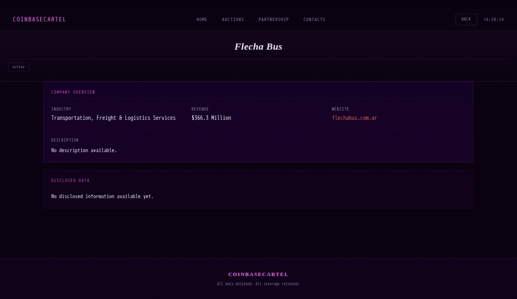
Task: Click the 'No description available.' text
Action: pyautogui.click(x=84, y=150)
